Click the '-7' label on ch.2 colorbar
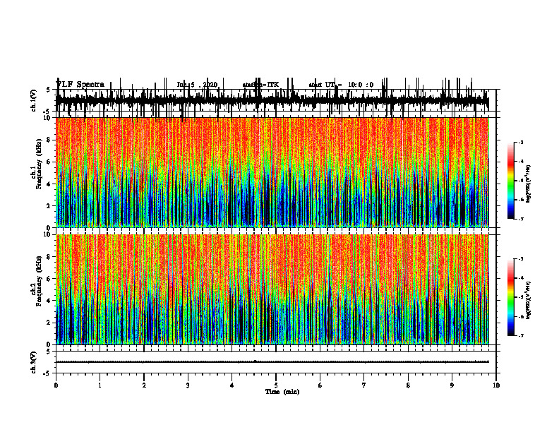 click(521, 336)
